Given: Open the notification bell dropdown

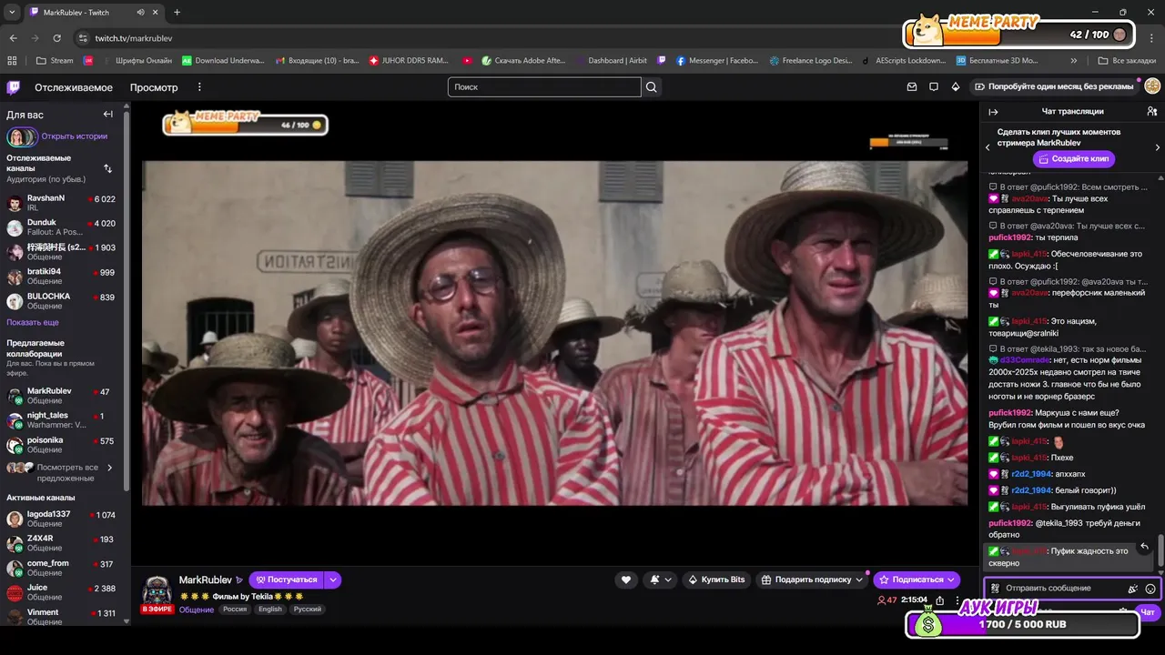Looking at the screenshot, I should (x=661, y=579).
